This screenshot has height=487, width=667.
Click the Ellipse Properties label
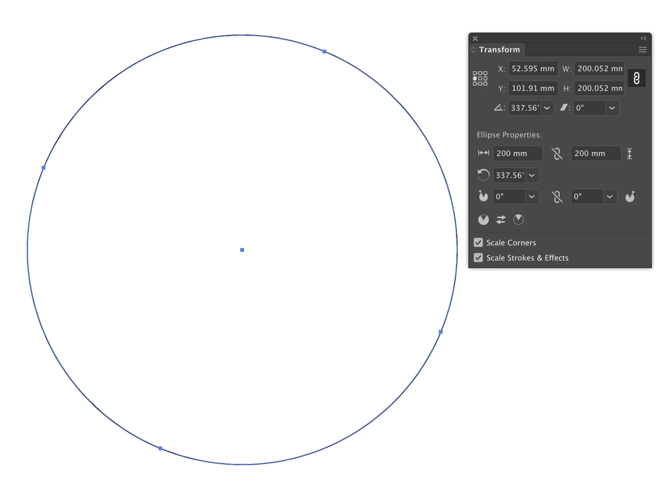click(509, 135)
